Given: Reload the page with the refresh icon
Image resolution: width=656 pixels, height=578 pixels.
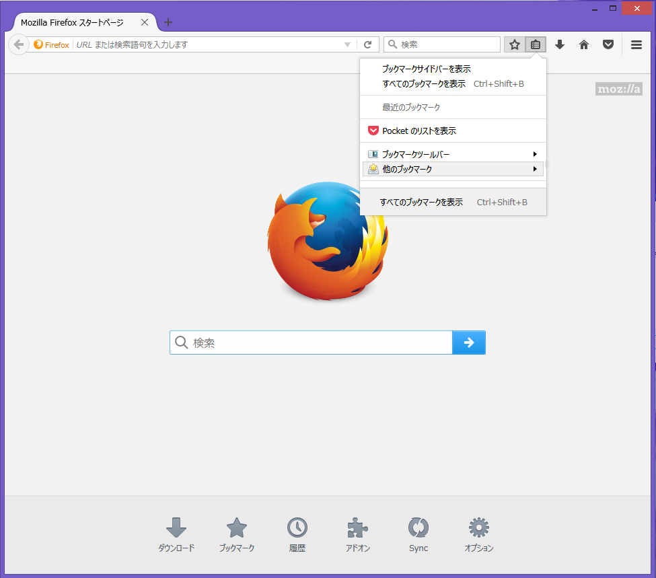Looking at the screenshot, I should point(368,44).
